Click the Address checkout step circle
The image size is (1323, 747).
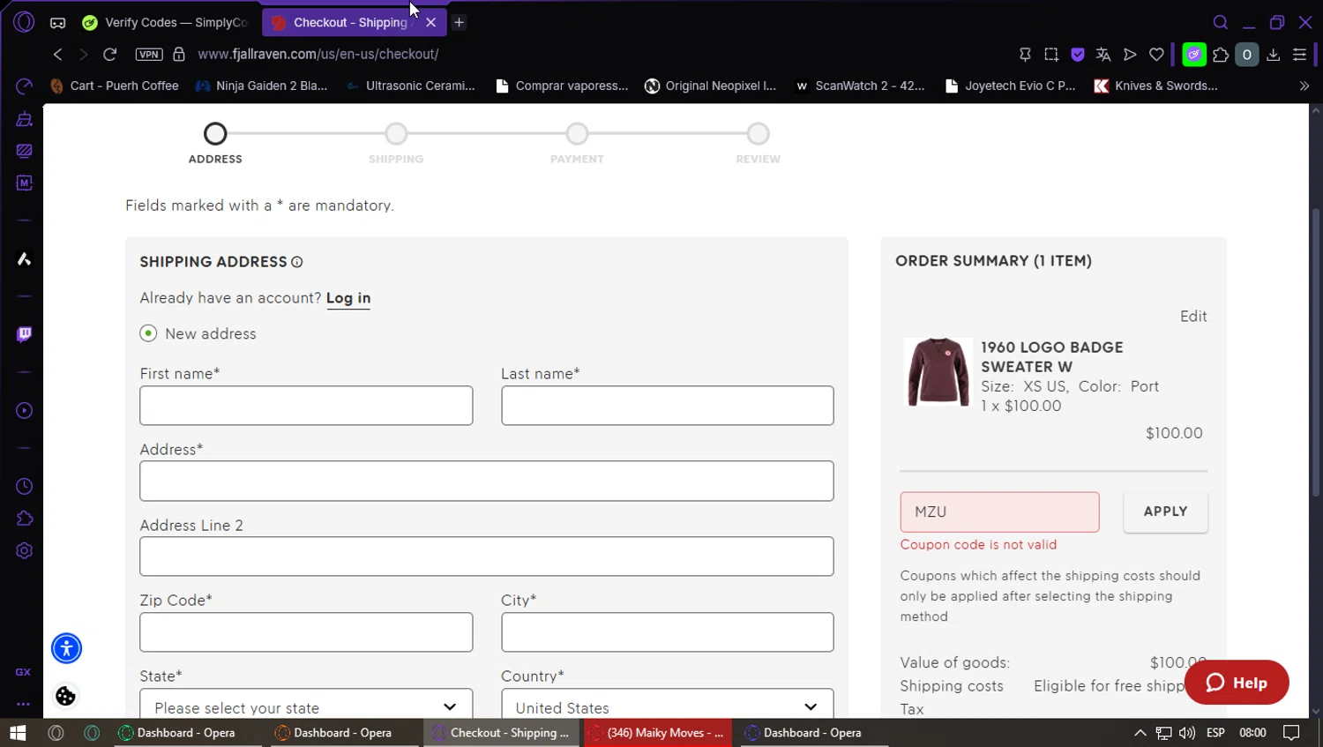coord(215,134)
